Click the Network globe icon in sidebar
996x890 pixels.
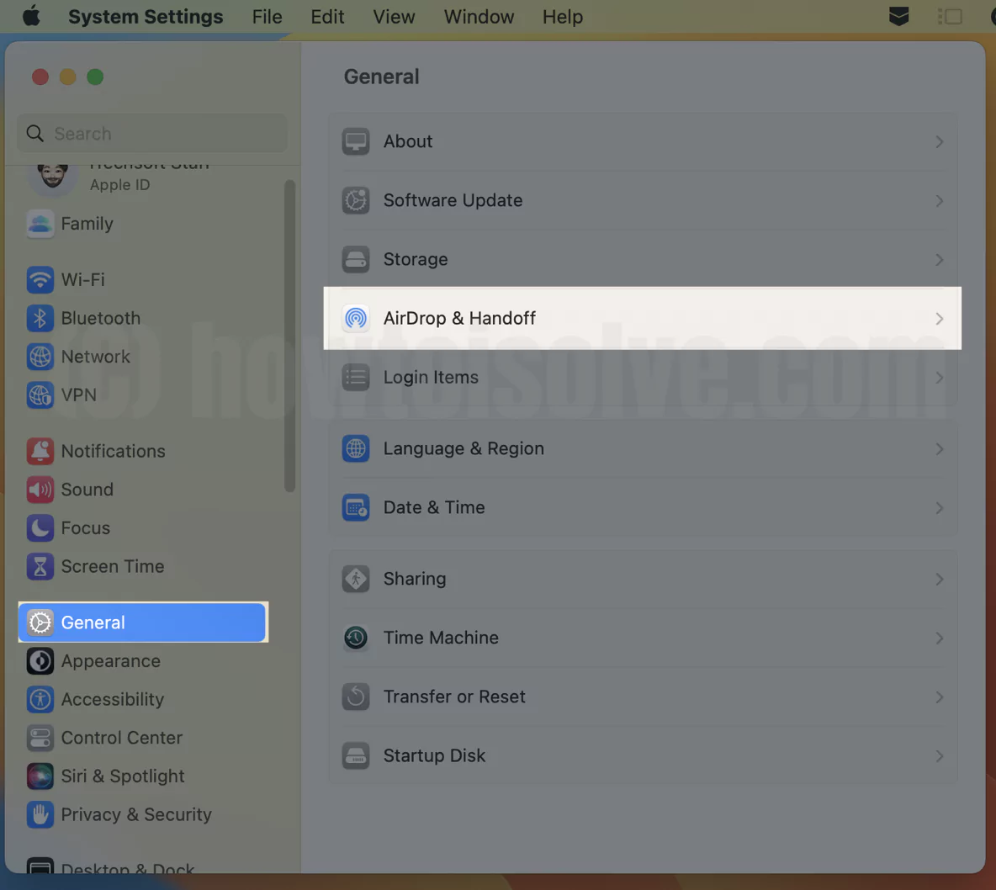pos(40,357)
